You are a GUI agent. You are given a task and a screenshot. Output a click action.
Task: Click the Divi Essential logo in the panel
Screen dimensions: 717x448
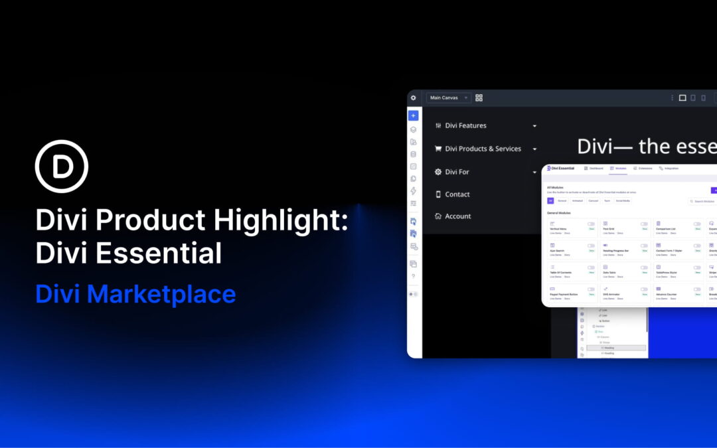click(x=560, y=168)
